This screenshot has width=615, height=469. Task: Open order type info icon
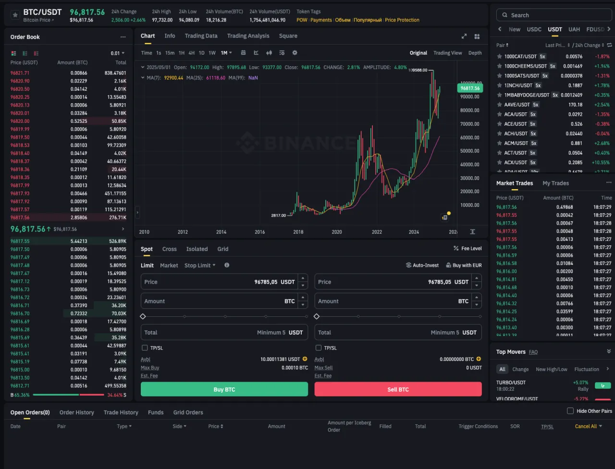click(227, 265)
